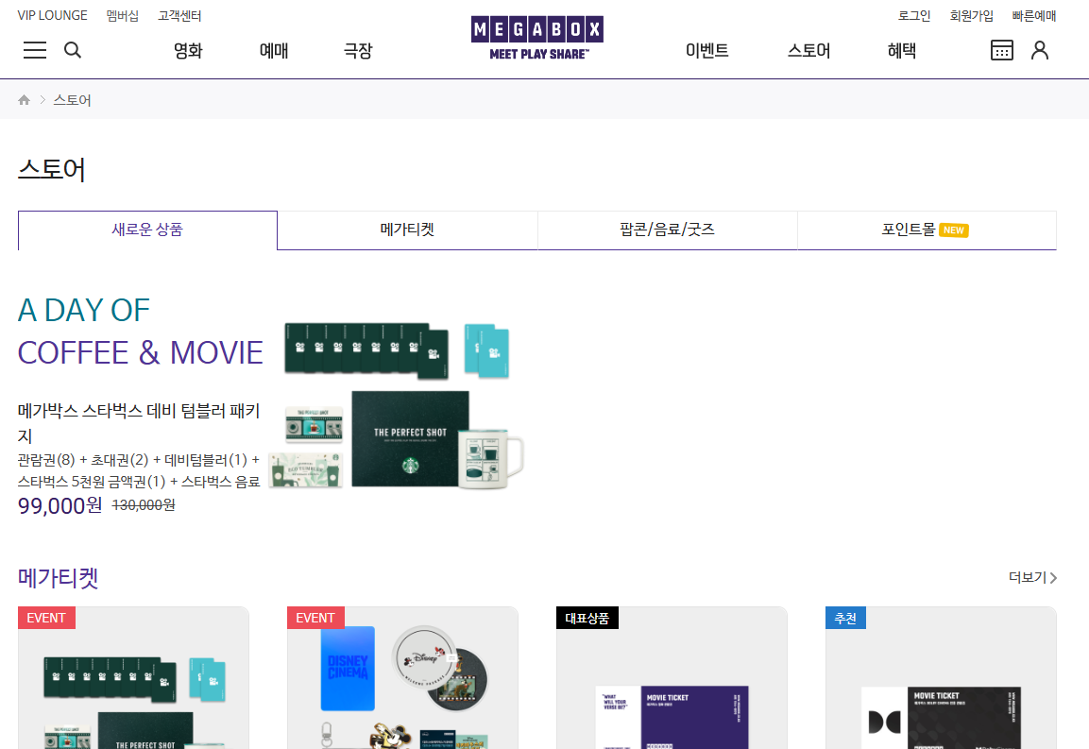Open 영화 menu

[188, 51]
